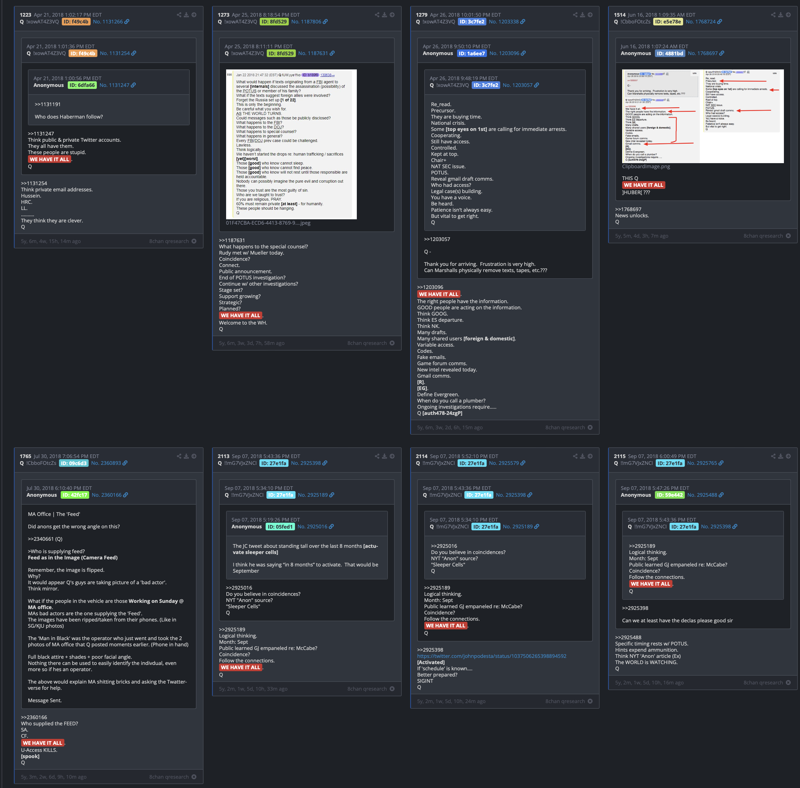800x788 pixels.
Task: Share post 2114 using the share icon
Action: pyautogui.click(x=575, y=456)
